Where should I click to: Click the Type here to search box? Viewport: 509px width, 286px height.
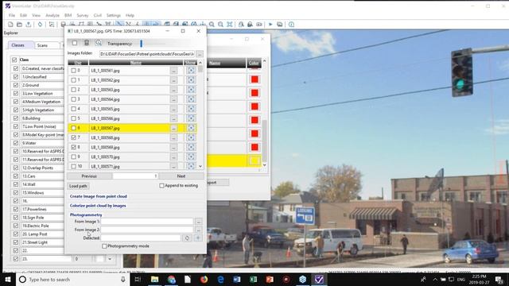point(73,279)
